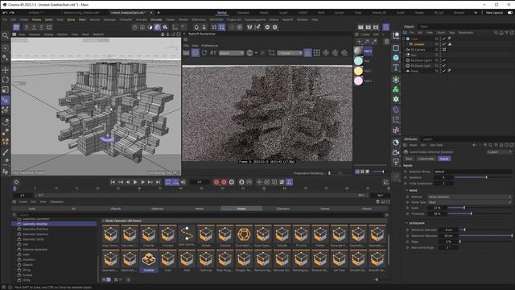This screenshot has width=515, height=290.
Task: Toggle Cube object enable checkmark
Action: click(443, 39)
